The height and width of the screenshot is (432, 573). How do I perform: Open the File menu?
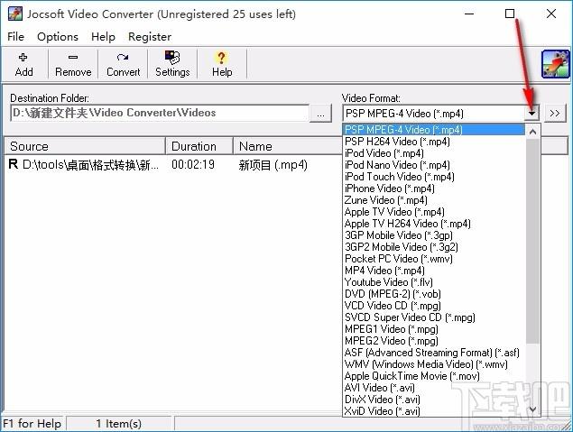point(15,37)
